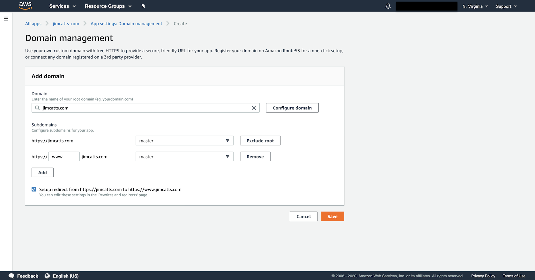Image resolution: width=535 pixels, height=280 pixels.
Task: Open App settings: Domain management breadcrumb
Action: (x=126, y=24)
